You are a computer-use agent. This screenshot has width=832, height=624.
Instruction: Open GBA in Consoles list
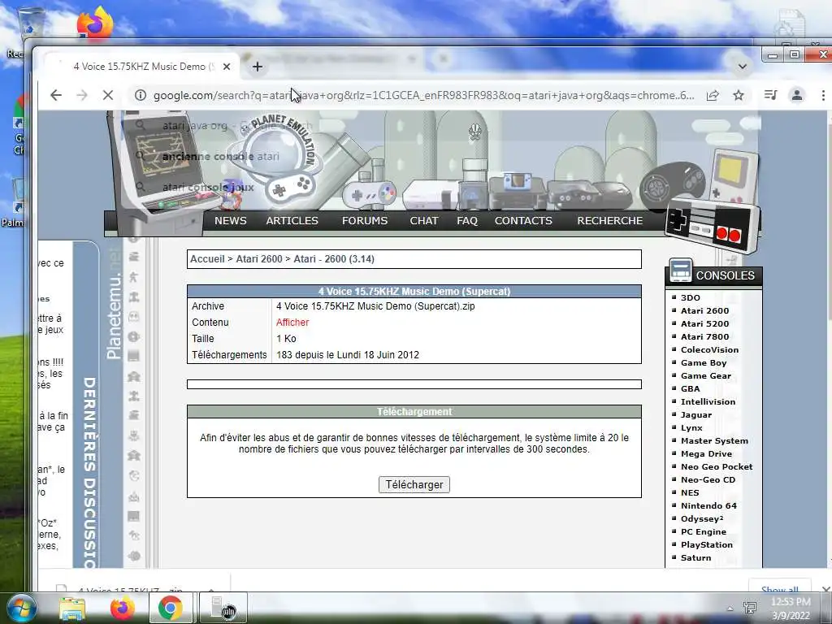tap(691, 389)
